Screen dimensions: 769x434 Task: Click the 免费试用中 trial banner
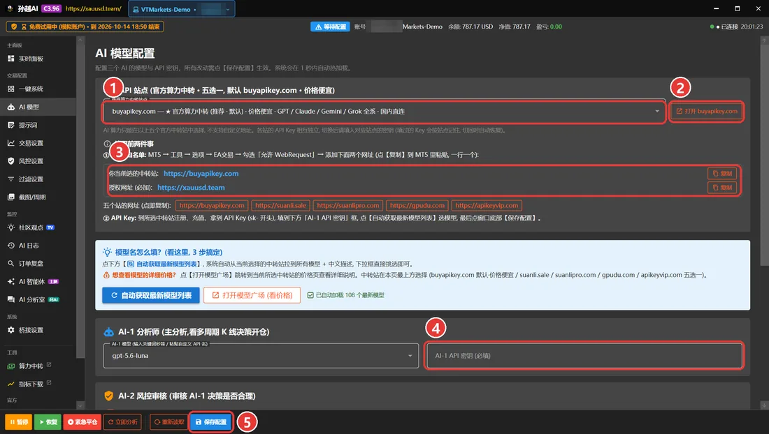pyautogui.click(x=85, y=27)
